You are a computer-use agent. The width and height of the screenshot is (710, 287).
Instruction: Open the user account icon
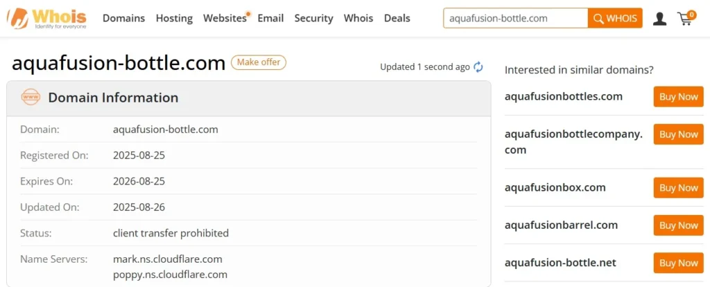(660, 19)
